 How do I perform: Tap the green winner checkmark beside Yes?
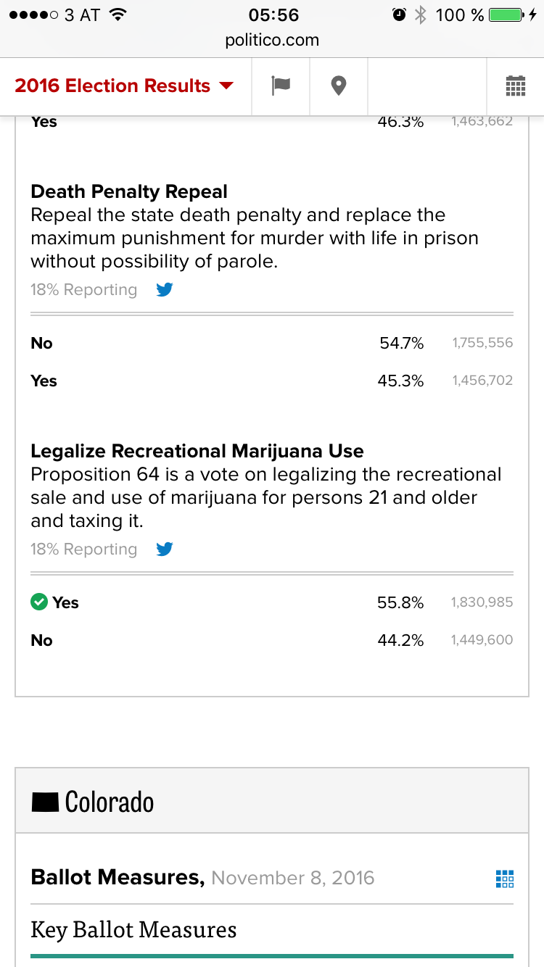[39, 602]
